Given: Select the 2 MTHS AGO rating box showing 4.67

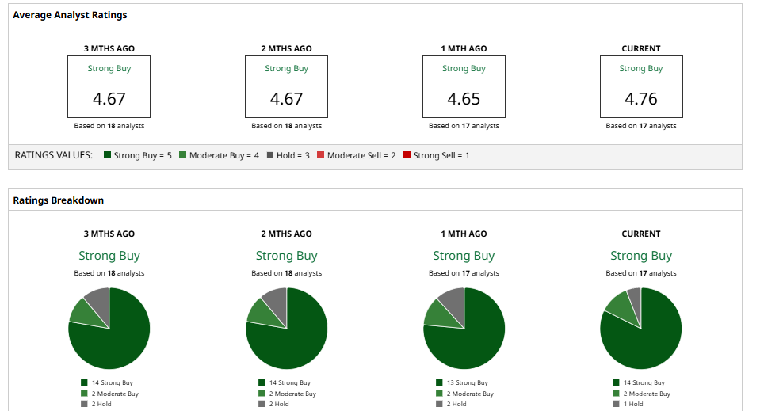Looking at the screenshot, I should point(287,86).
